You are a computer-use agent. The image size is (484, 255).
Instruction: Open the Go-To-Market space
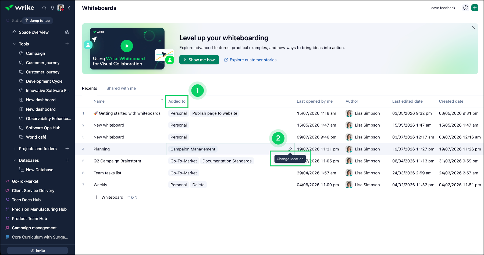coord(25,181)
